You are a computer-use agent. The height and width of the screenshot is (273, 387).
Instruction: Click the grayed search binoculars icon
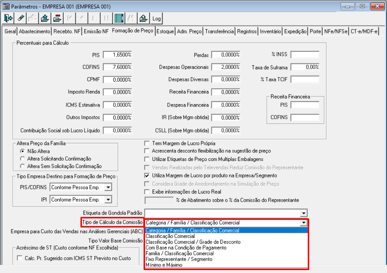pos(131,18)
